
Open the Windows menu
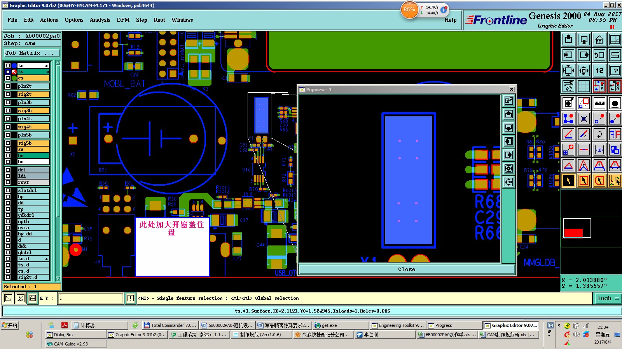point(182,20)
